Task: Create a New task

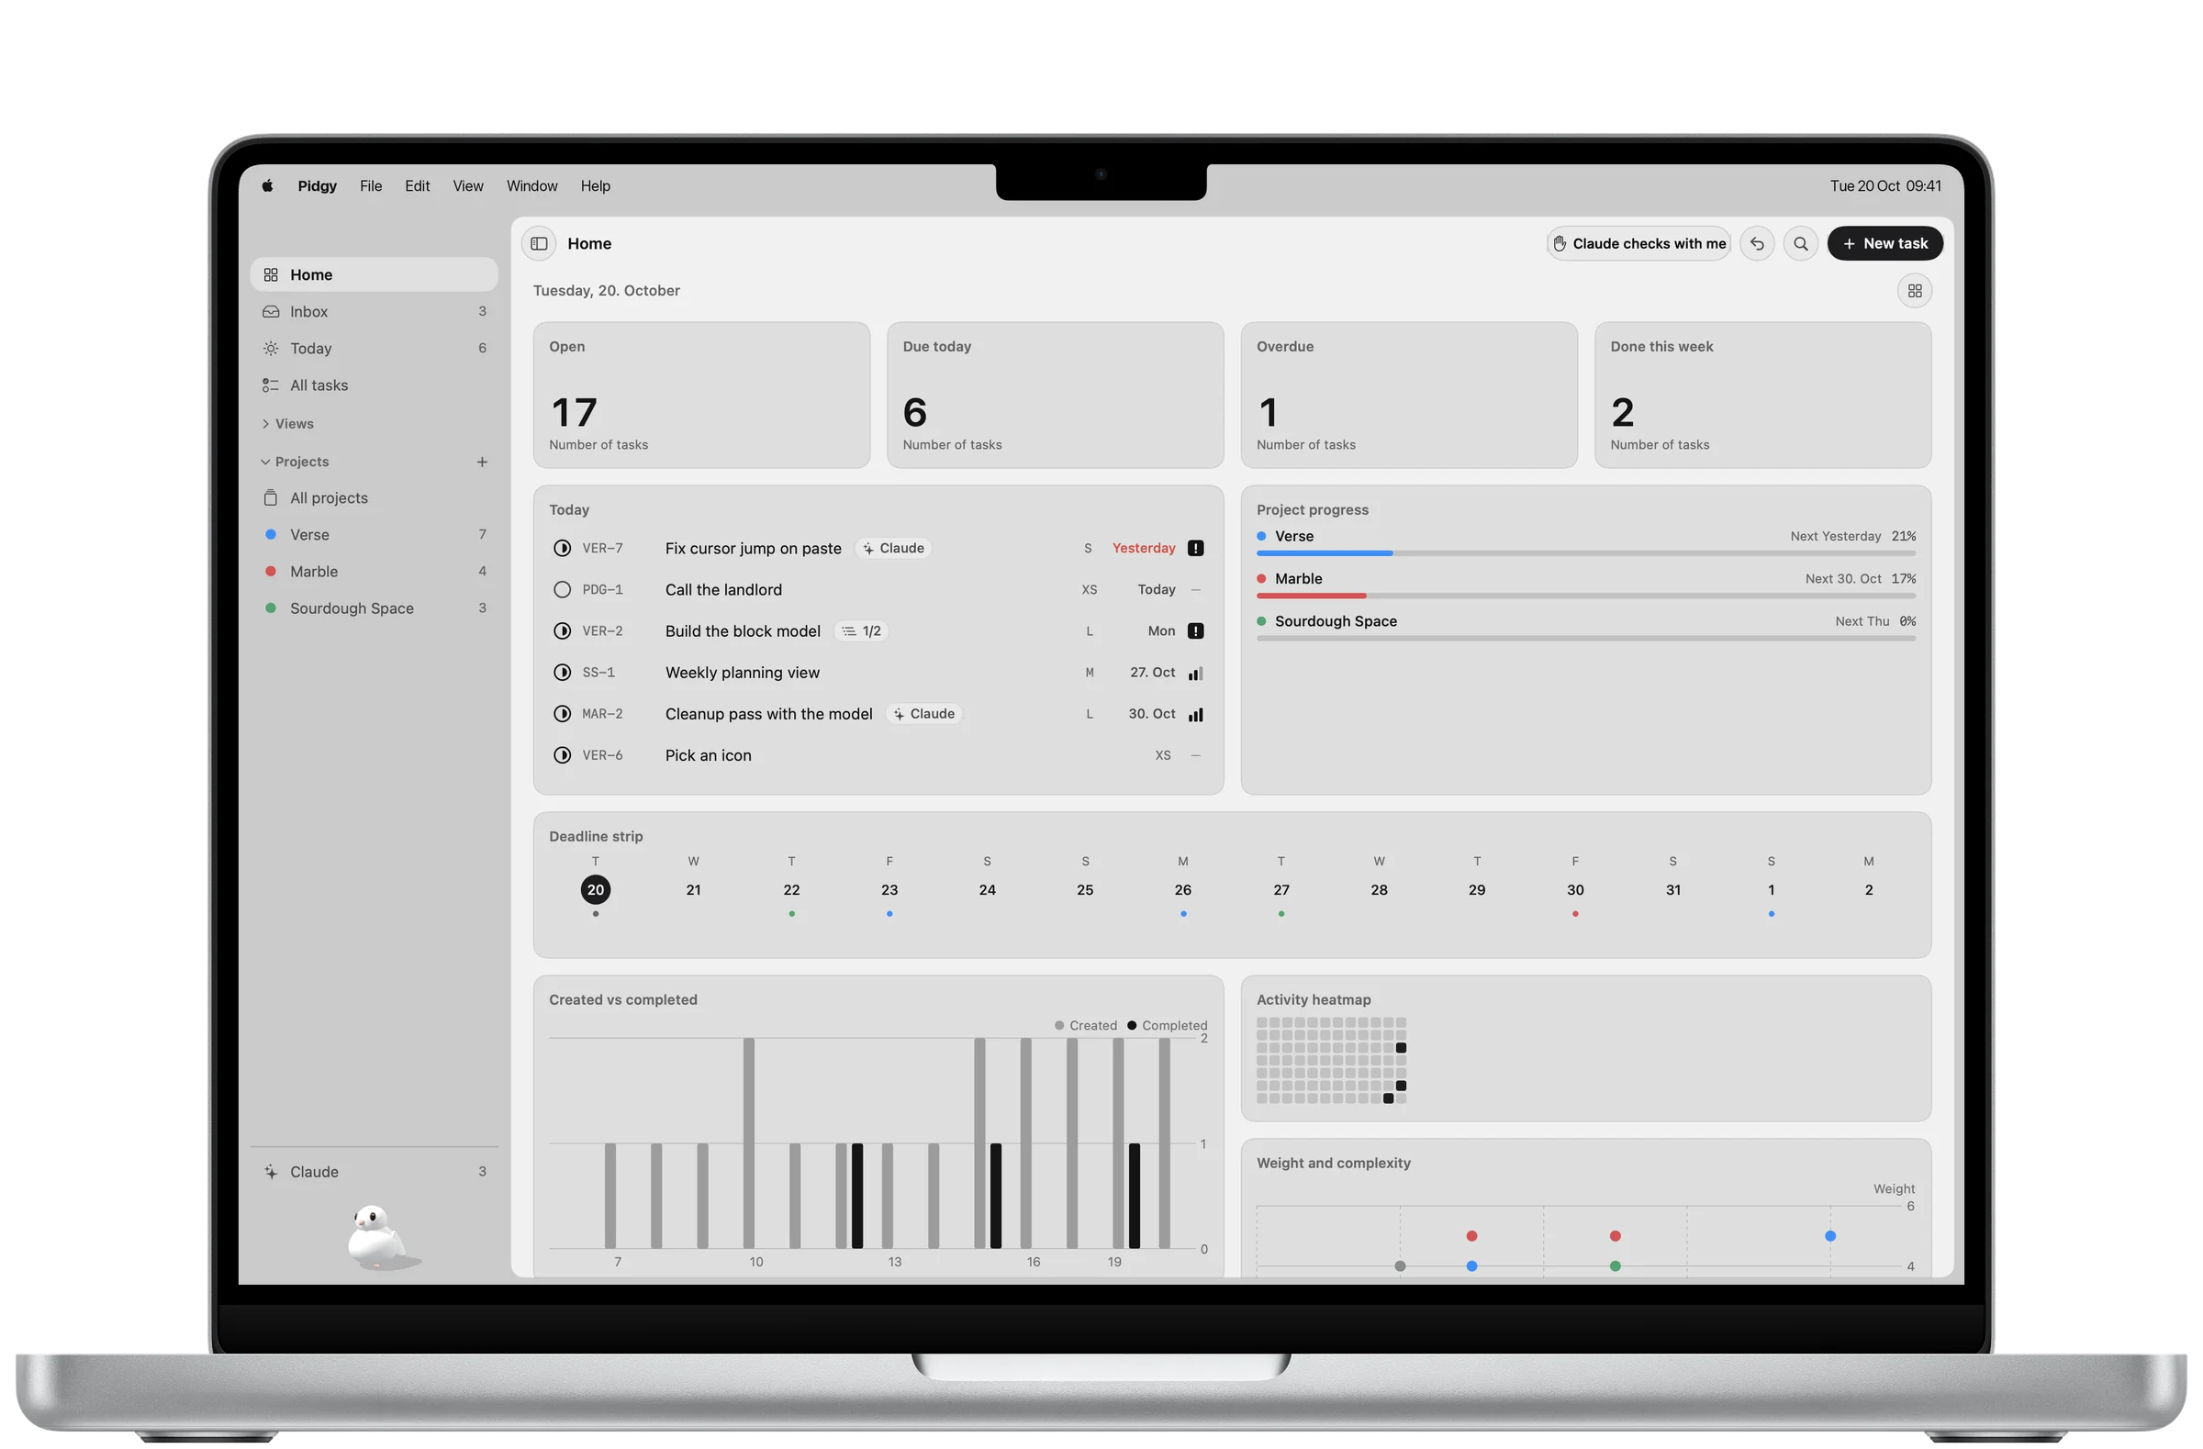Action: point(1884,243)
